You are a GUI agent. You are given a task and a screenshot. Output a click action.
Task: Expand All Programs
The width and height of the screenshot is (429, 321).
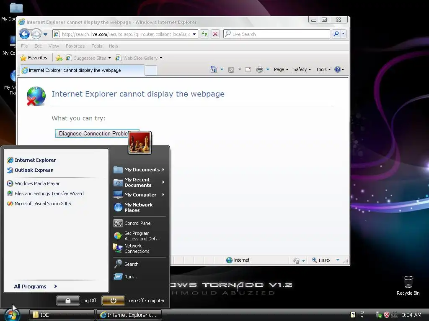point(36,286)
